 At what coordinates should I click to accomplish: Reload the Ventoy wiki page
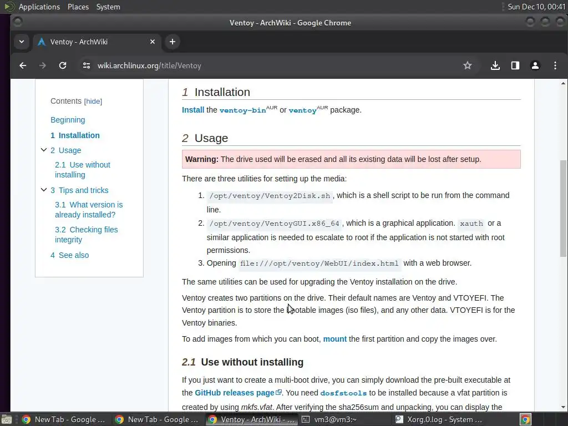pyautogui.click(x=63, y=65)
